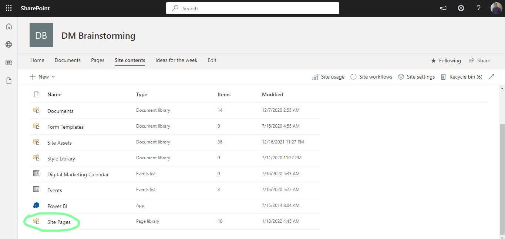Image resolution: width=505 pixels, height=239 pixels.
Task: Toggle Following status for the site
Action: click(446, 60)
